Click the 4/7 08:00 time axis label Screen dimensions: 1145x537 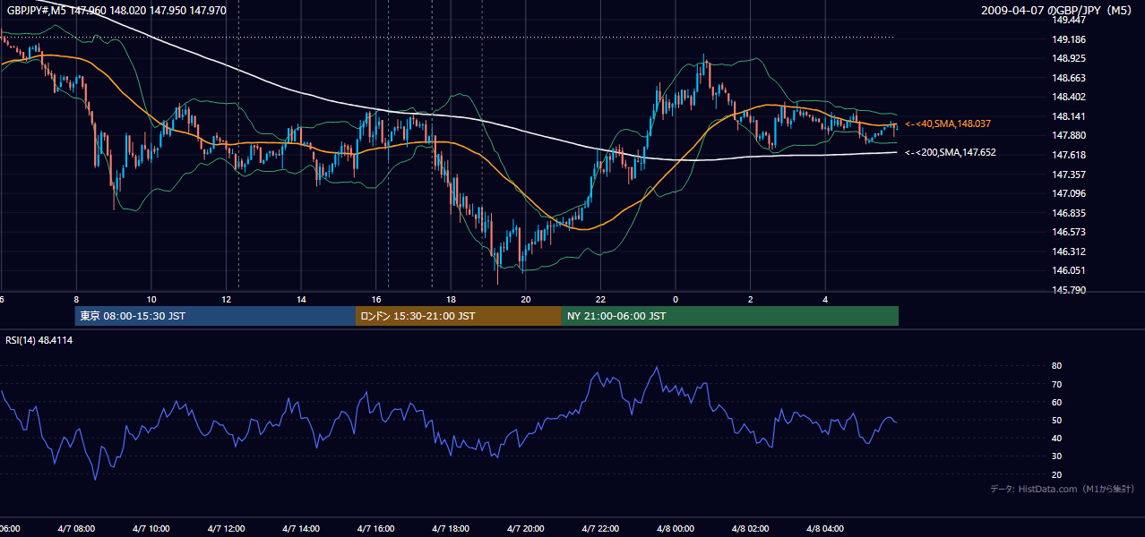(76, 528)
